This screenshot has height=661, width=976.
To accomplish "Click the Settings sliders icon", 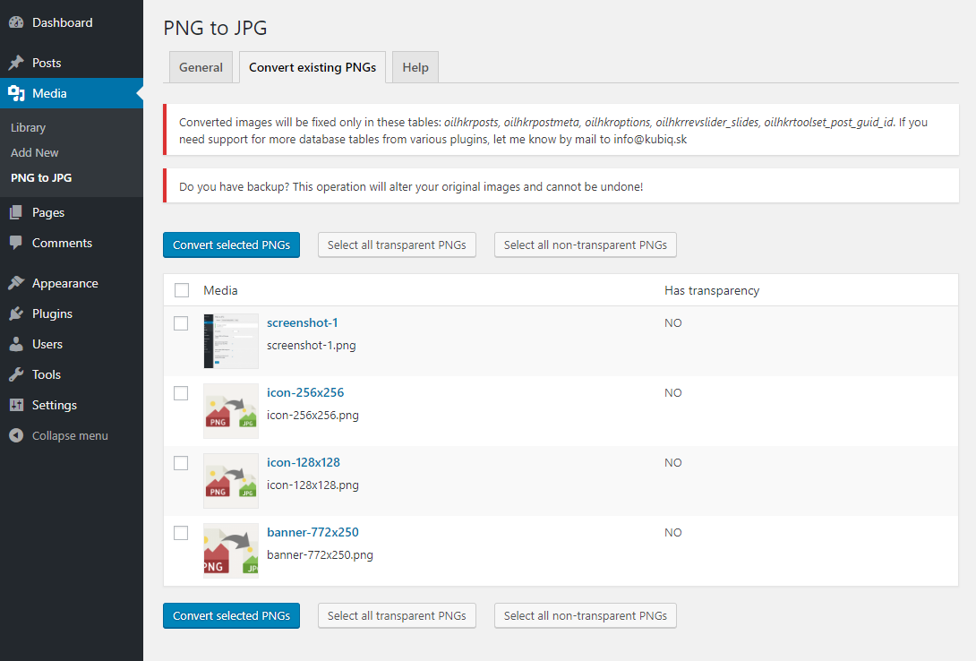I will coord(16,405).
